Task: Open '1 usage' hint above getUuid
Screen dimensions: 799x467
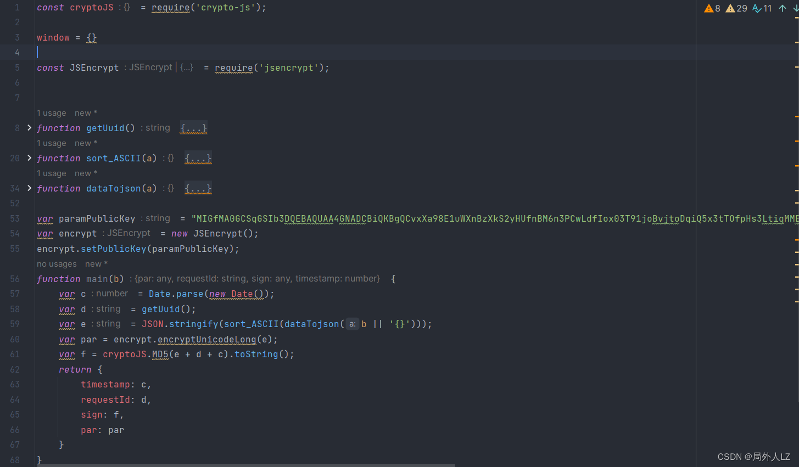Action: (52, 113)
